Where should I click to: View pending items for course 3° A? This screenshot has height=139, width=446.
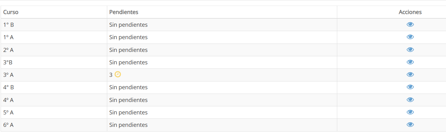click(x=410, y=75)
